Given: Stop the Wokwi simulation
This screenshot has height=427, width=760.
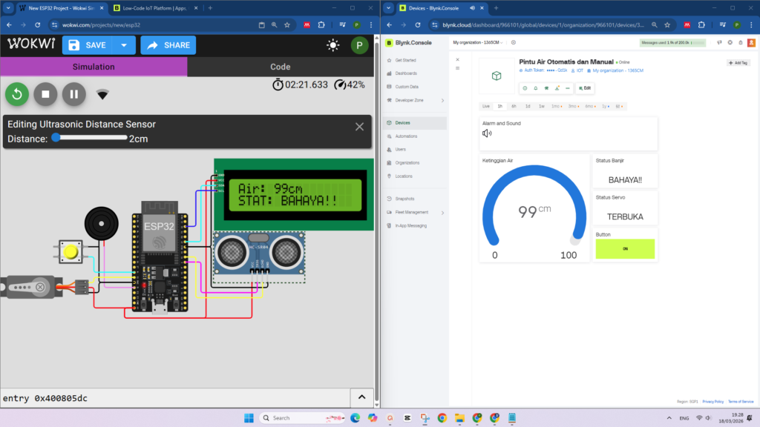Looking at the screenshot, I should pyautogui.click(x=45, y=94).
